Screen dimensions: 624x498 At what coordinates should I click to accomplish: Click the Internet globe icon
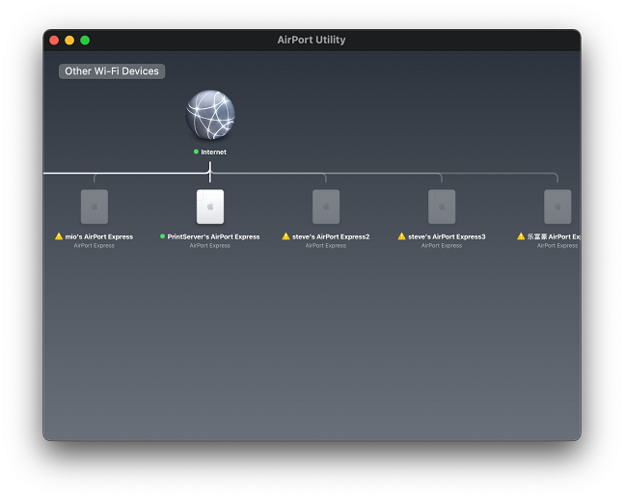(x=210, y=116)
